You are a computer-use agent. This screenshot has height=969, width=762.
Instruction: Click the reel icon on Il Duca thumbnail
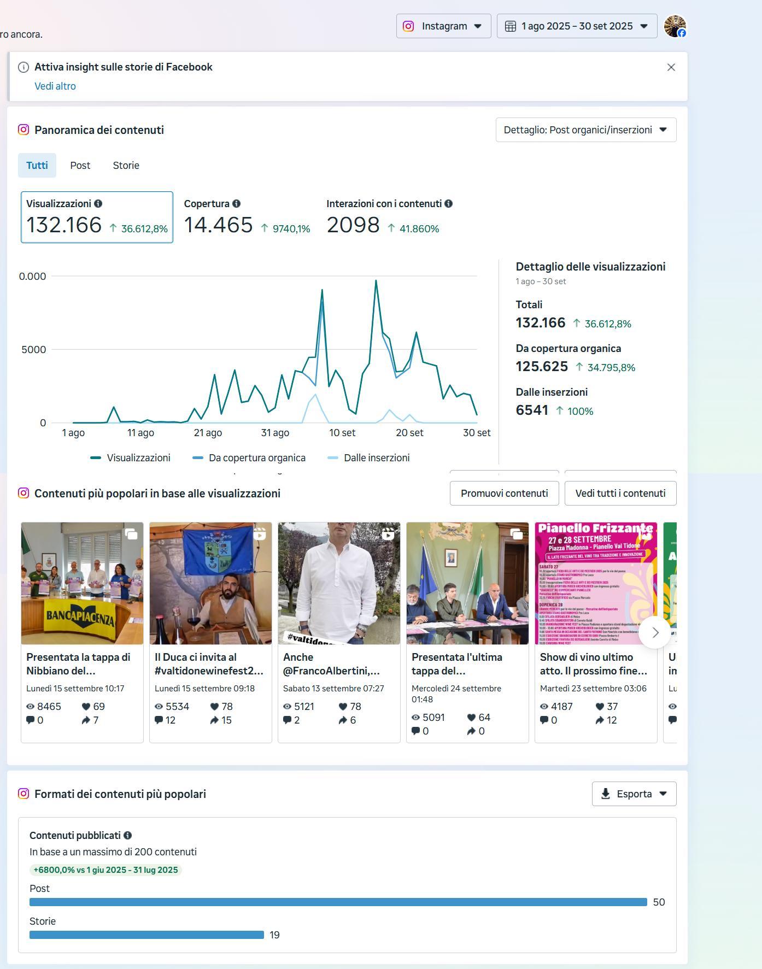pyautogui.click(x=260, y=534)
